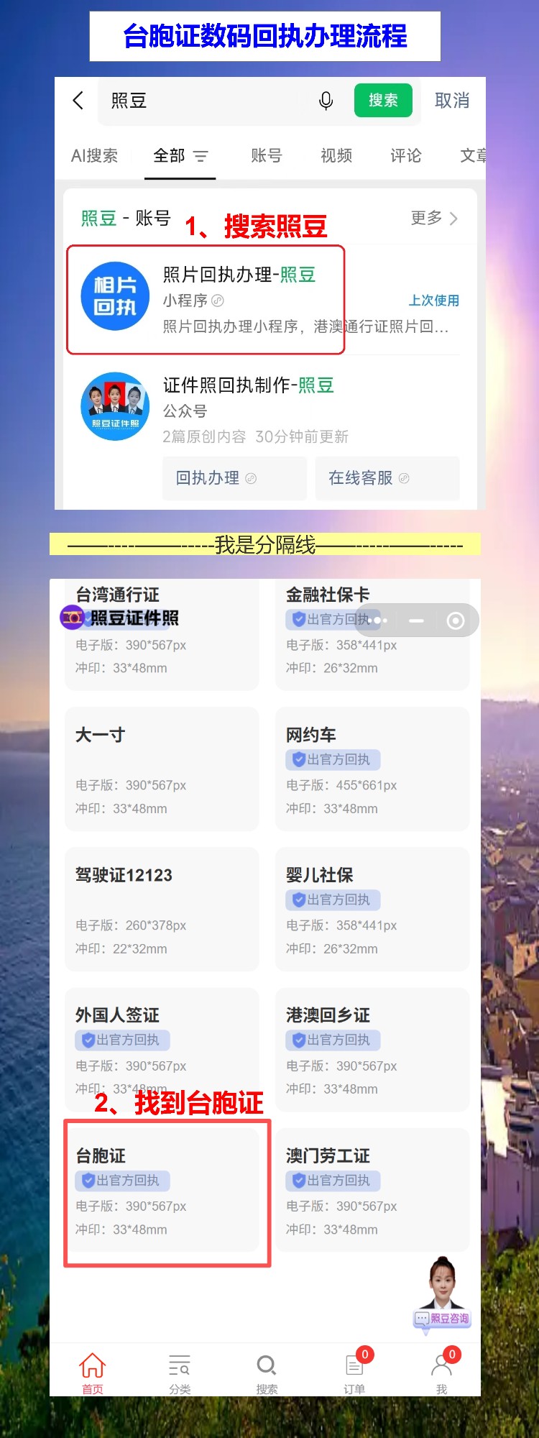This screenshot has height=1438, width=539.
Task: Select the 港澳回乡证 card title
Action: (328, 1015)
